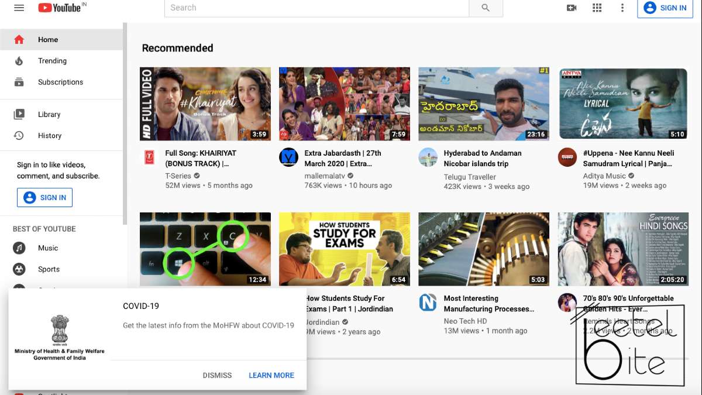
Task: Open Subscriptions in the sidebar
Action: pos(61,82)
